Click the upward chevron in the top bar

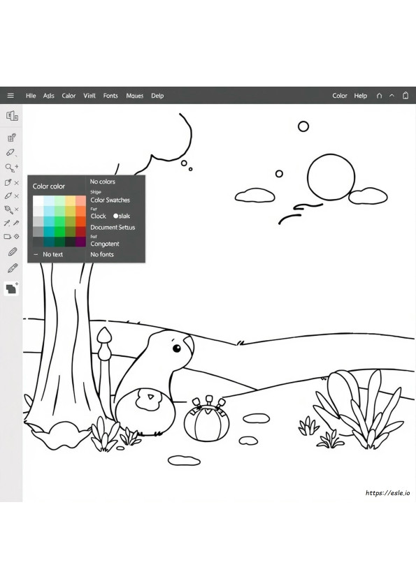392,96
